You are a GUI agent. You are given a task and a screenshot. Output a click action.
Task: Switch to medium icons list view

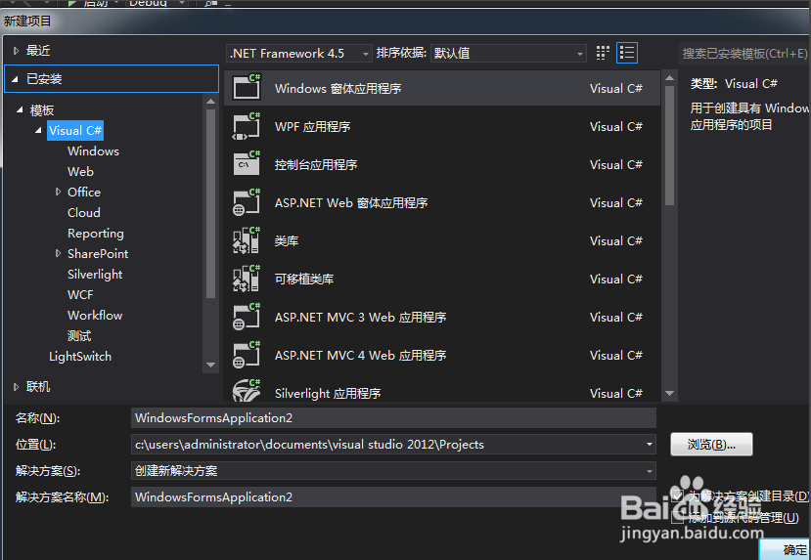[627, 53]
